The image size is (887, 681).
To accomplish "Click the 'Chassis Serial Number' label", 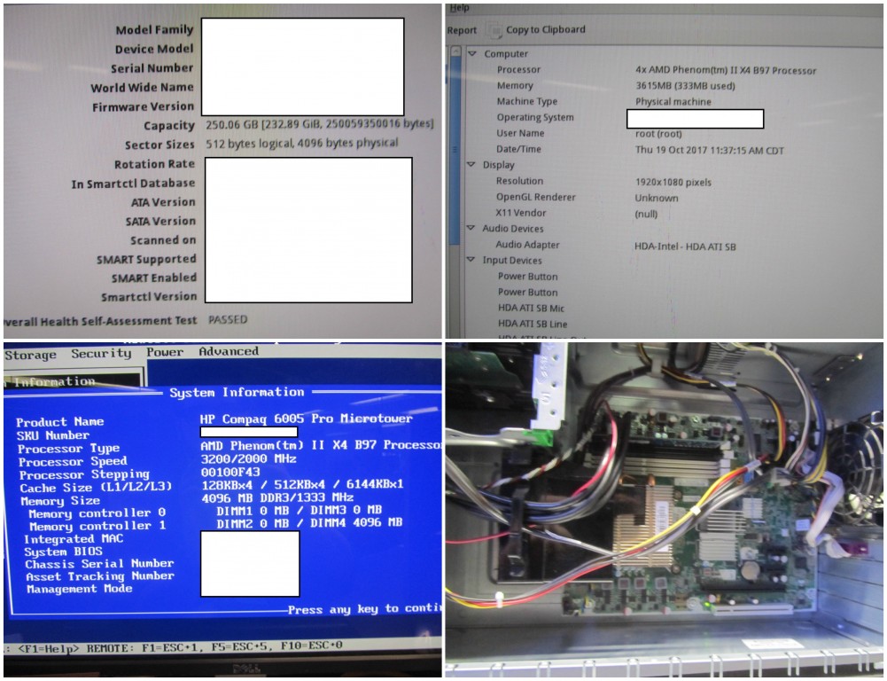I will pos(99,564).
